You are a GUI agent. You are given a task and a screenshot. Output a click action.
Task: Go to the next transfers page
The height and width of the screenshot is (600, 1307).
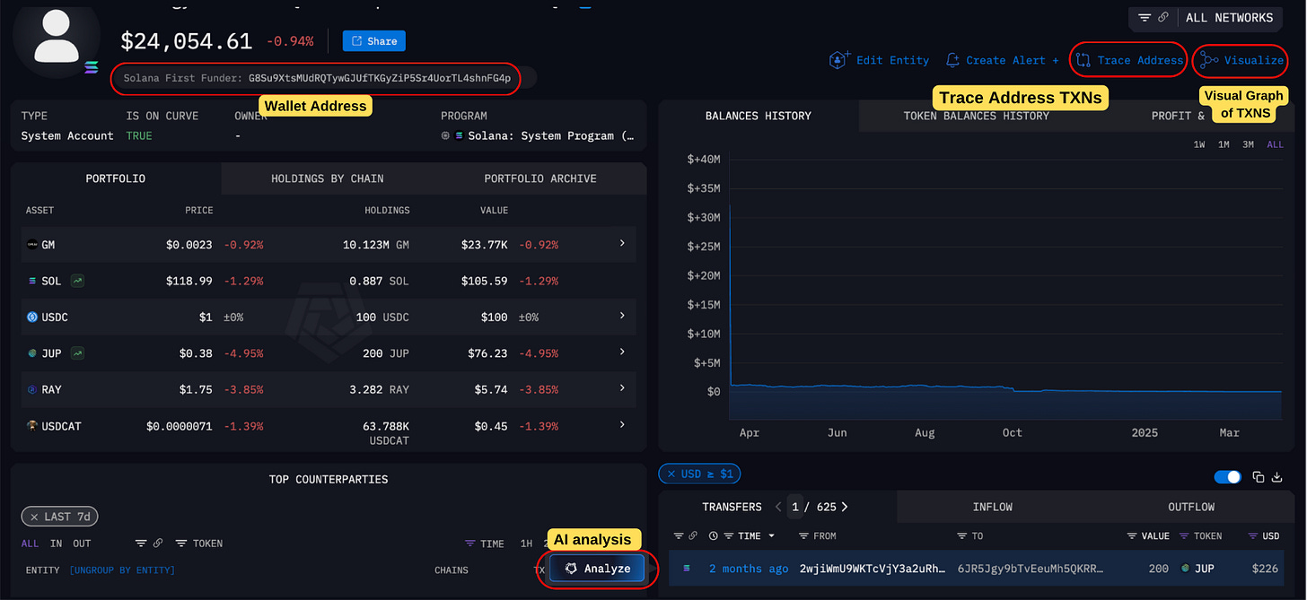845,507
